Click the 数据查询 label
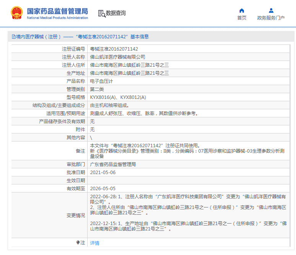The height and width of the screenshot is (255, 296). pyautogui.click(x=115, y=13)
